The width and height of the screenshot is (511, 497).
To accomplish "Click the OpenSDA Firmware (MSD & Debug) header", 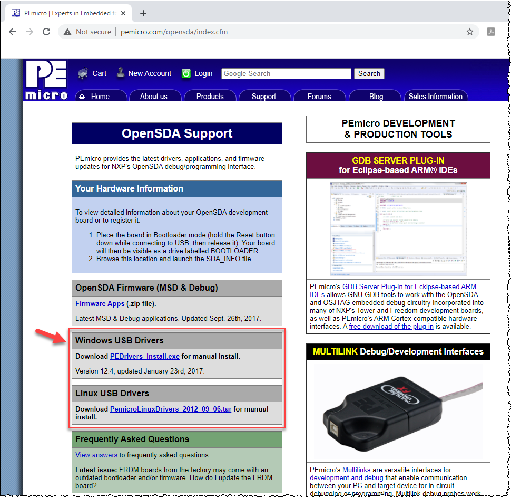I will click(177, 288).
